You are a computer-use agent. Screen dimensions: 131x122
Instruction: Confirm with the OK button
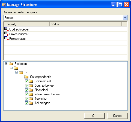[x=94, y=116]
